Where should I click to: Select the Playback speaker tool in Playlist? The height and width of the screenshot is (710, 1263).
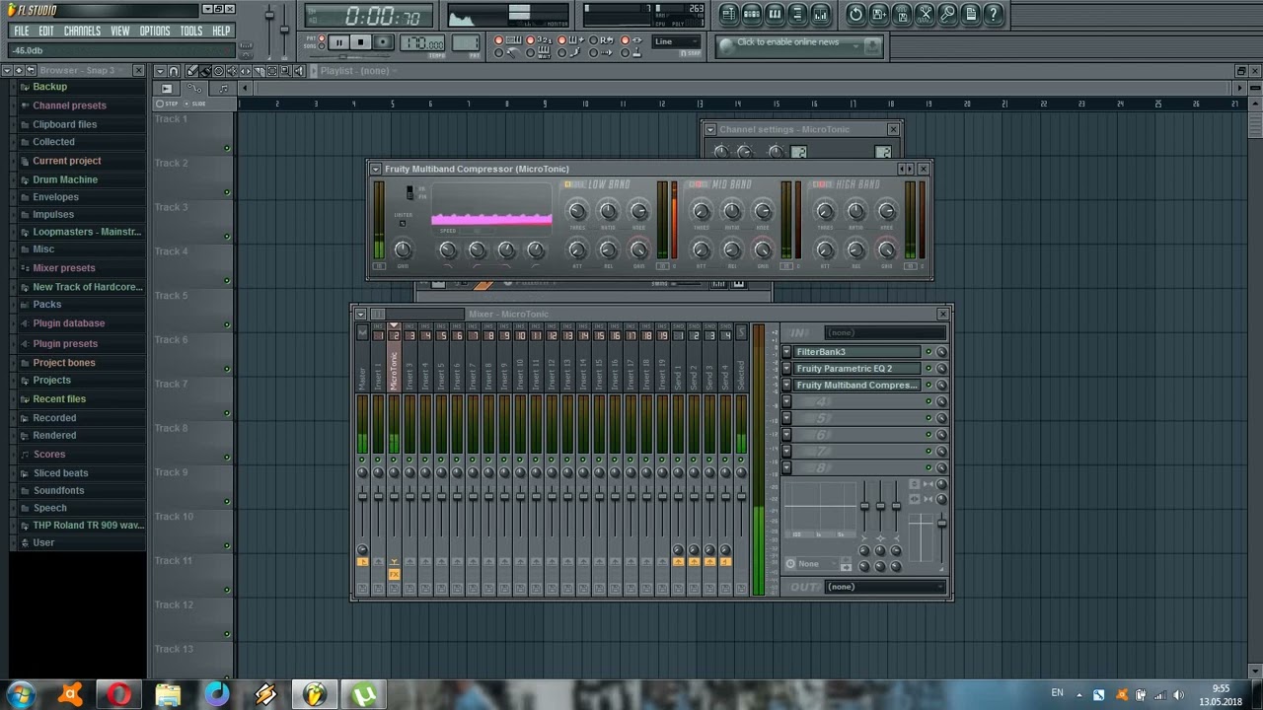tap(298, 71)
